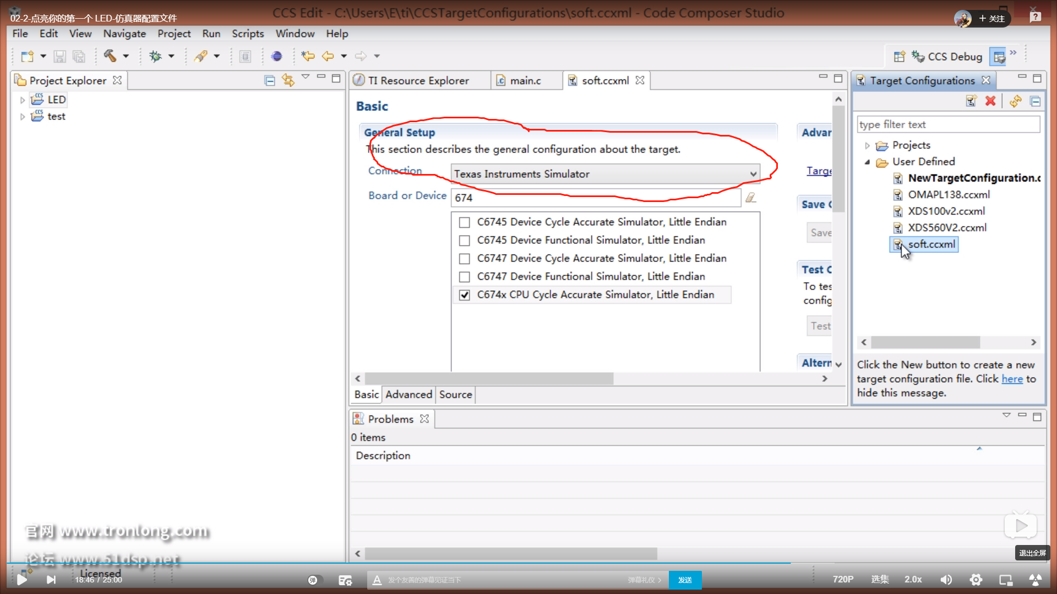The width and height of the screenshot is (1057, 594).
Task: Expand the LED project
Action: pos(22,100)
